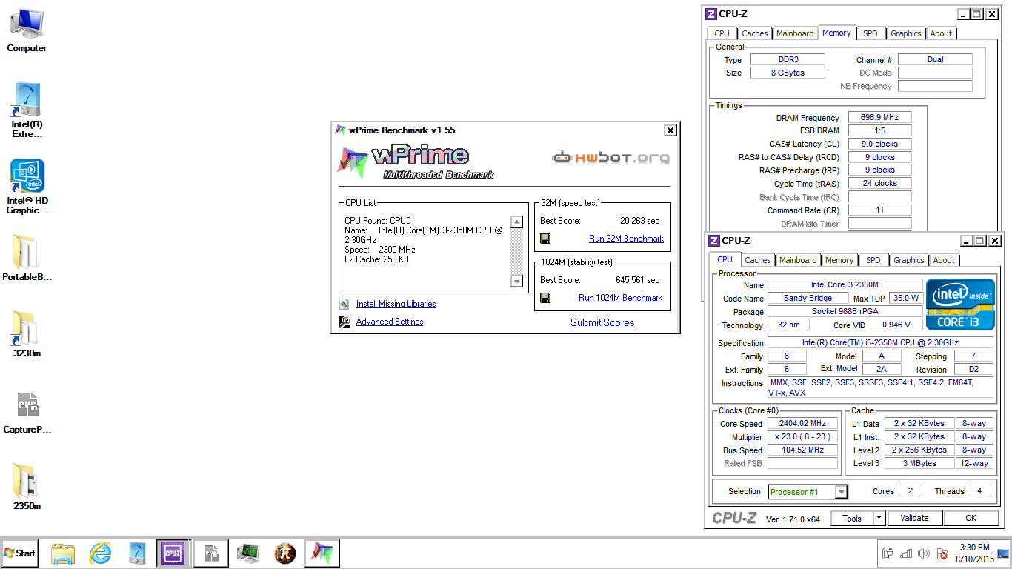Minimize the upper CPU-Z Memory window
The image size is (1012, 569).
962,14
